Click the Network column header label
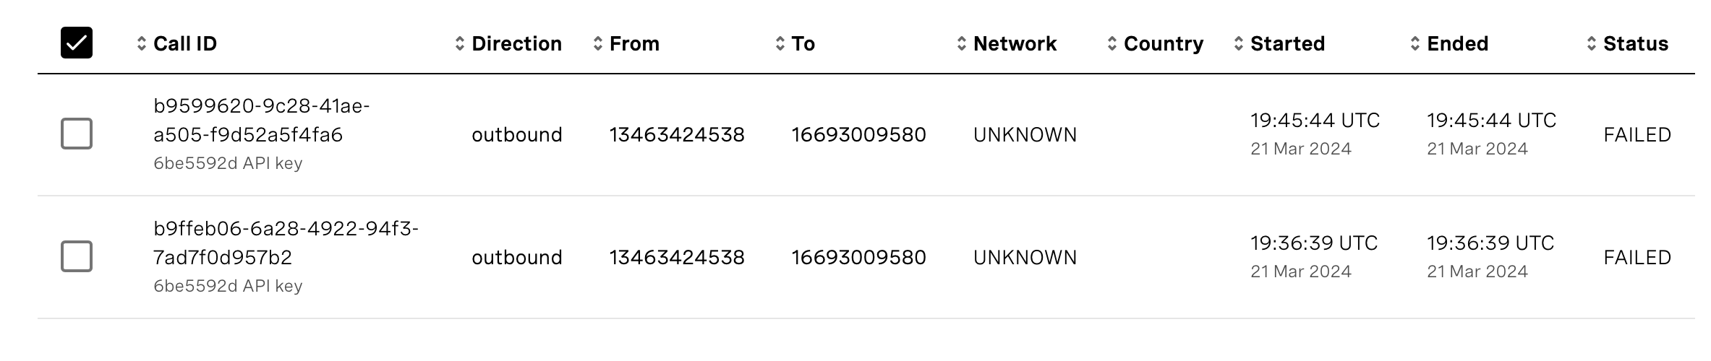 coord(1015,44)
